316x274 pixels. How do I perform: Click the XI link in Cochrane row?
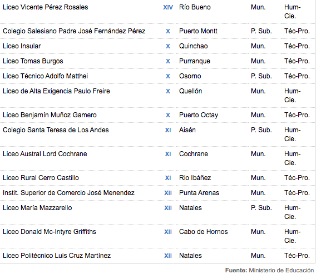(168, 154)
